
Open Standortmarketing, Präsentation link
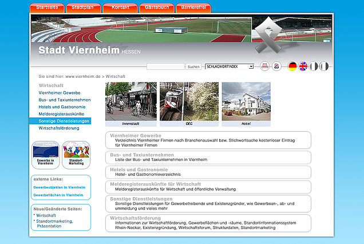click(x=54, y=223)
